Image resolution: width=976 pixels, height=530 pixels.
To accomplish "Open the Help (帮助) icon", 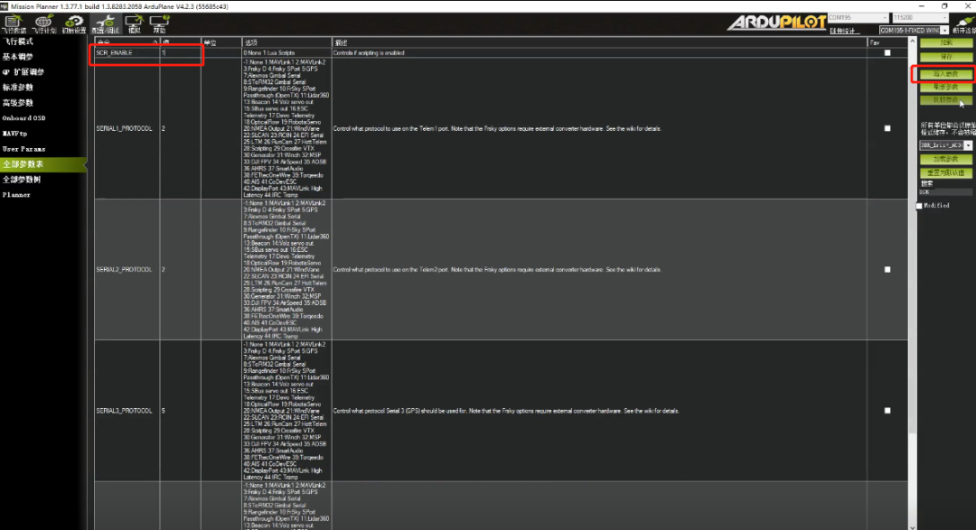I will [x=159, y=23].
